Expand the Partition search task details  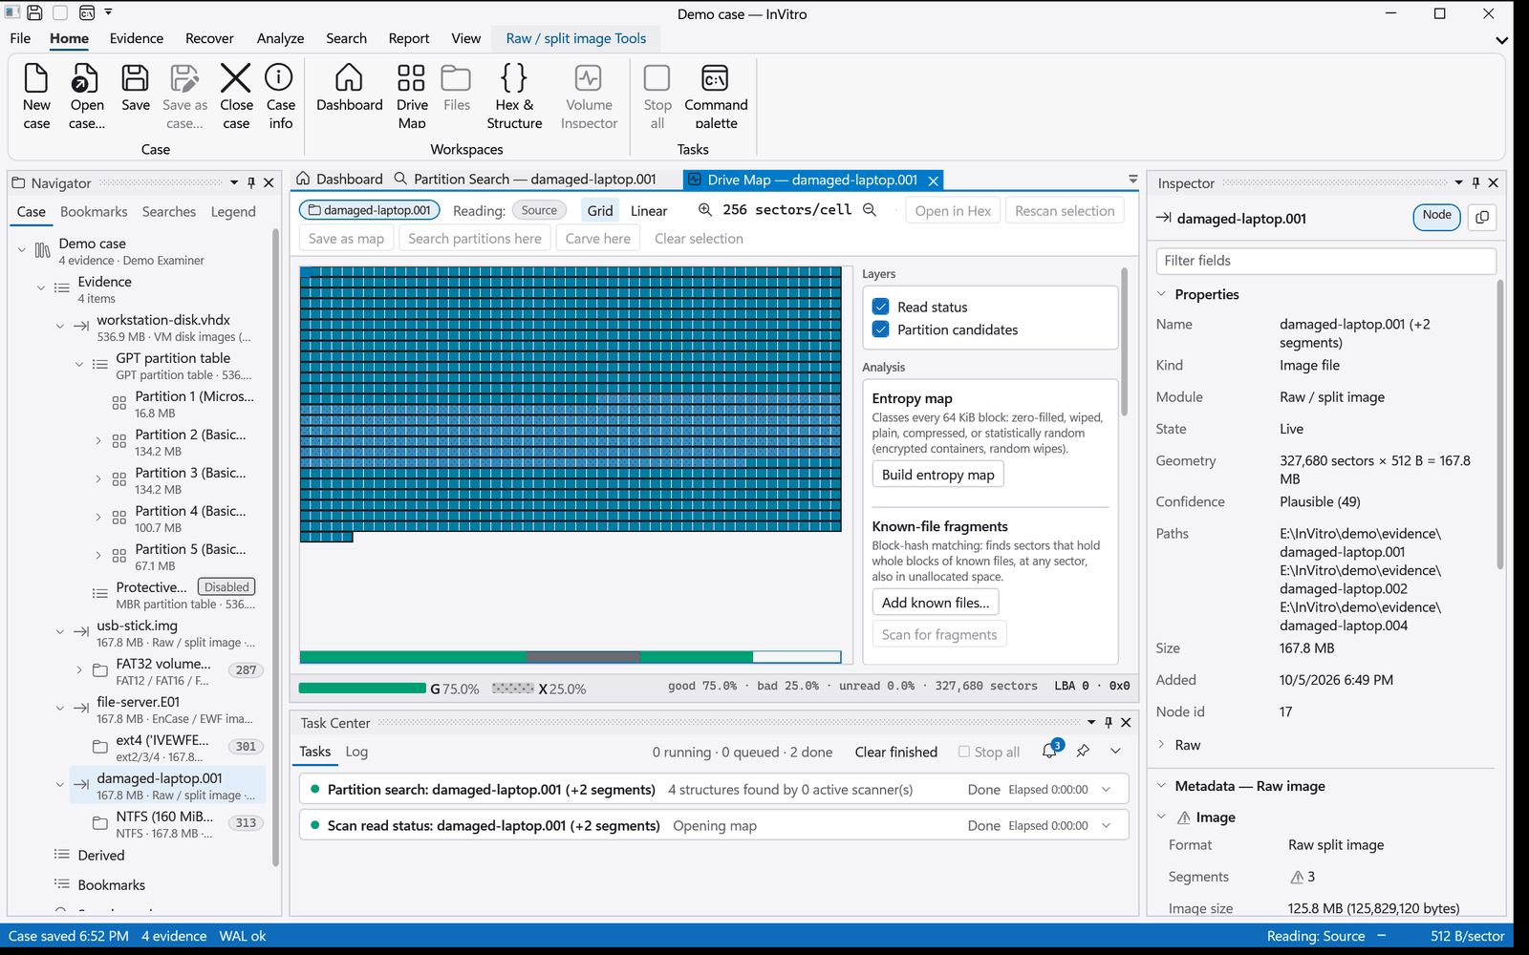click(1107, 790)
